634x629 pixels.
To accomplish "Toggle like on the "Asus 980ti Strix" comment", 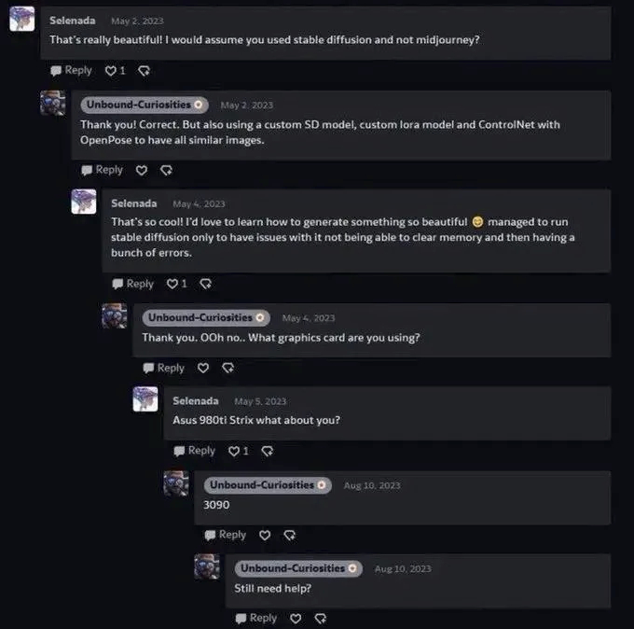I will pyautogui.click(x=234, y=451).
